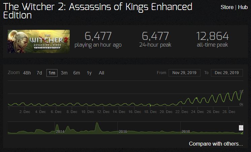
Task: Click the From date field Nov 29, 2019
Action: (184, 73)
